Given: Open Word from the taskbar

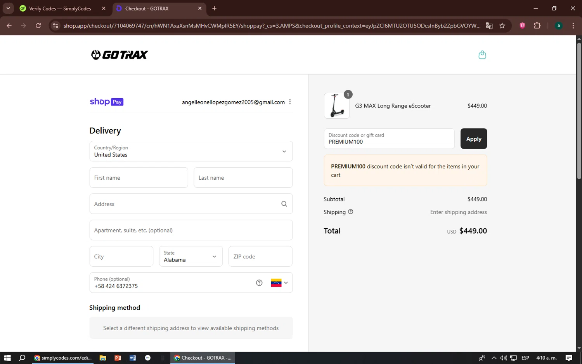Looking at the screenshot, I should pos(133,358).
